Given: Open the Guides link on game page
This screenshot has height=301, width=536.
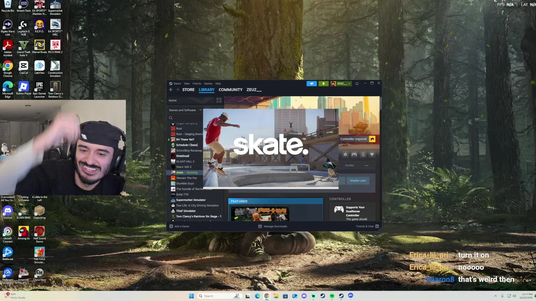Looking at the screenshot, I should pos(349,165).
